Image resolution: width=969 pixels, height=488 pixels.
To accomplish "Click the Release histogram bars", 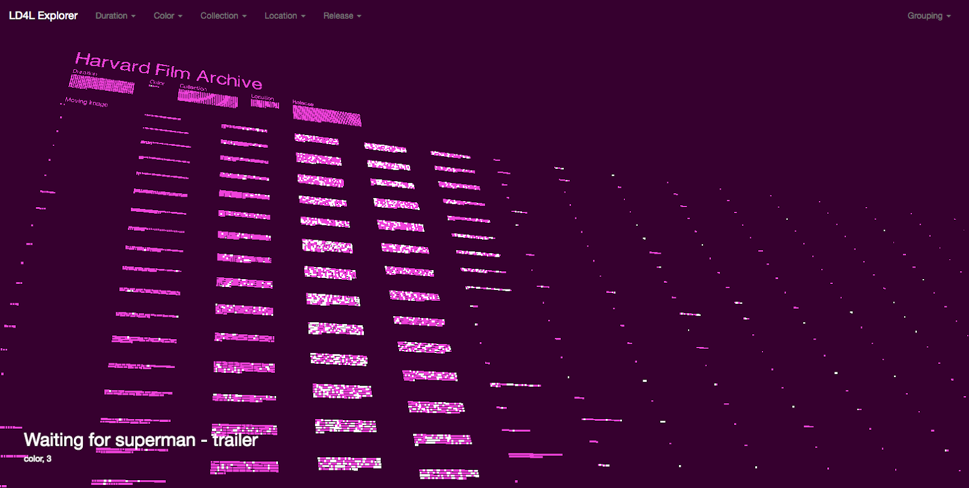I will point(327,115).
